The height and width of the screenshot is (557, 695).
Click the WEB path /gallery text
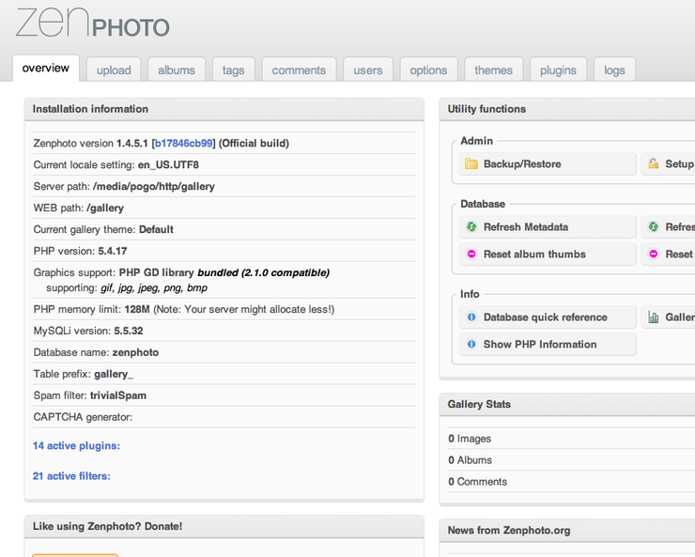click(79, 208)
